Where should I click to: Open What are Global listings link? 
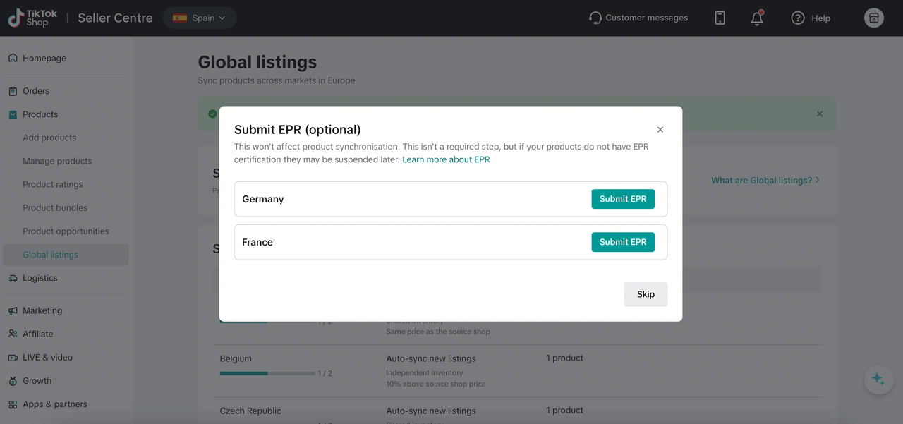click(765, 181)
